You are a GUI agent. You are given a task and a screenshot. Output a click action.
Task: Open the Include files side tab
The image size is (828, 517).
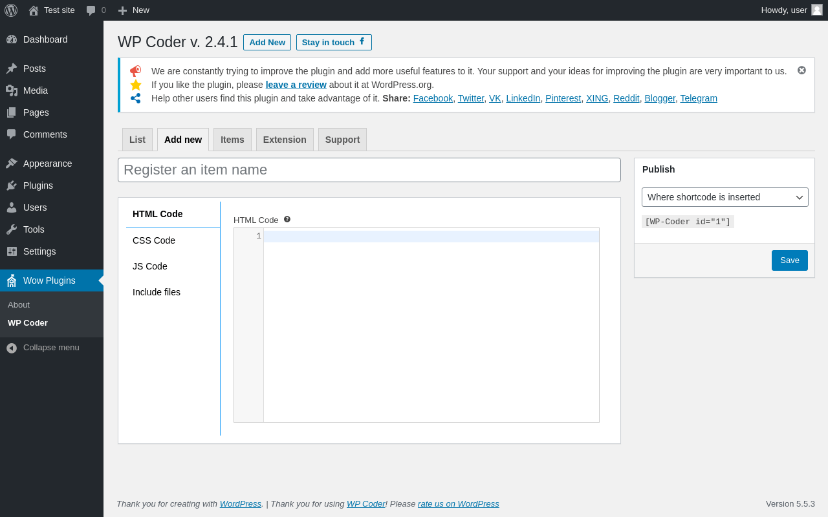click(173, 292)
